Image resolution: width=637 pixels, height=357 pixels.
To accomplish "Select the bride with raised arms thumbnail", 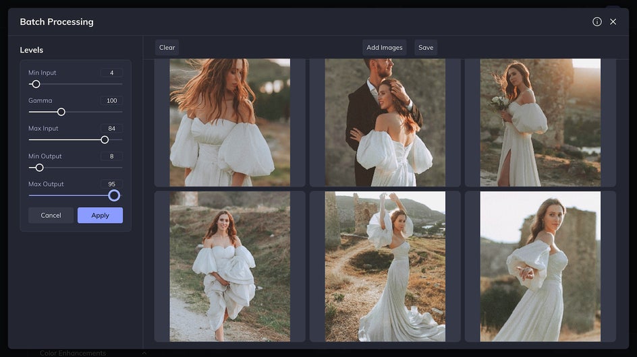I will point(385,267).
